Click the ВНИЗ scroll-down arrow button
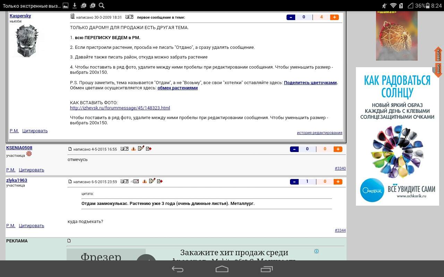The height and width of the screenshot is (277, 444). pyautogui.click(x=438, y=70)
